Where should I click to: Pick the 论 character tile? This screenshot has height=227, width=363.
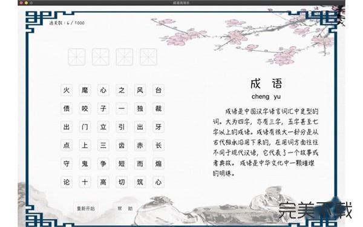(x=67, y=182)
